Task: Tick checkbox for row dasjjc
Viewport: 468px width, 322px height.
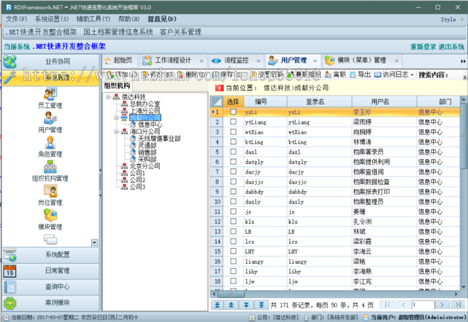Action: tap(233, 182)
